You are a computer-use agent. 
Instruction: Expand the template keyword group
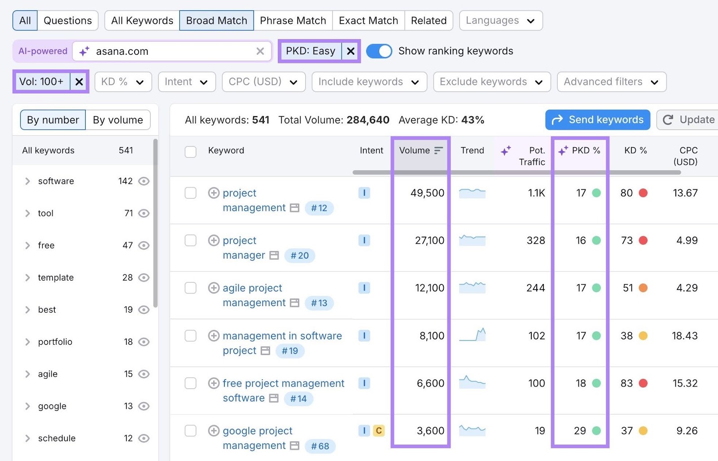[28, 277]
